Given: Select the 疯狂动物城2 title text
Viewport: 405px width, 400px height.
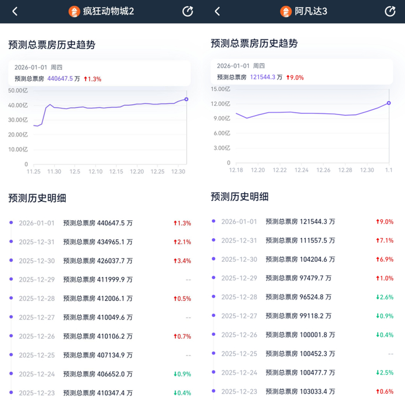Looking at the screenshot, I should (x=109, y=12).
